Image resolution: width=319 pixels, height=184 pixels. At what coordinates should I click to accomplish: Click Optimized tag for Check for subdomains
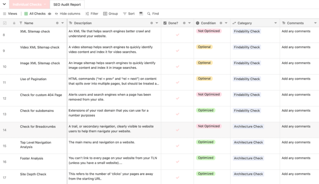[205, 110]
